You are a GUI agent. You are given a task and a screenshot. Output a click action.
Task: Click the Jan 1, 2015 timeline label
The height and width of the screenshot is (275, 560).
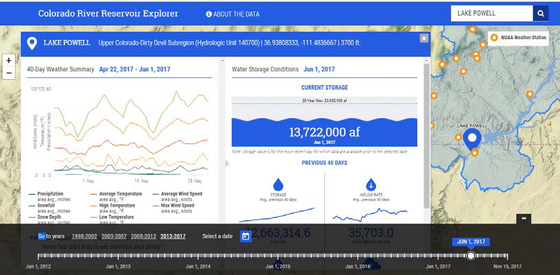[278, 267]
